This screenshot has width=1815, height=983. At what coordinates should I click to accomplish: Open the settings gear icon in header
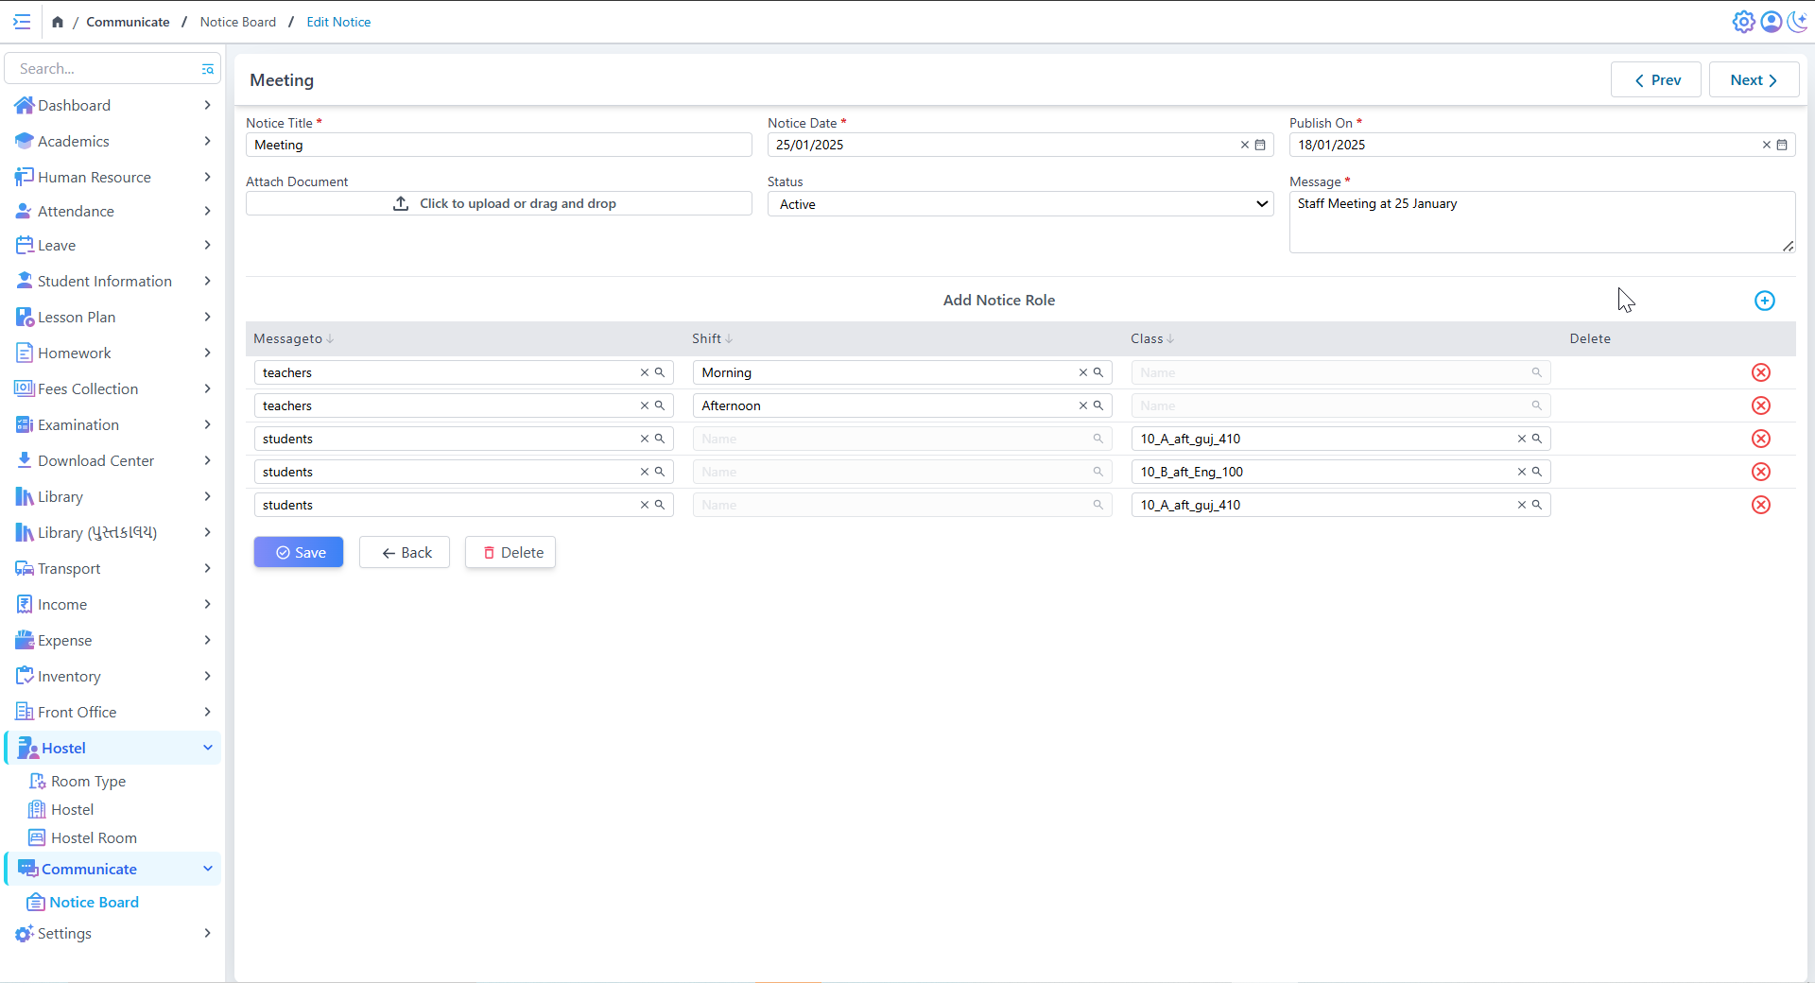click(1743, 22)
